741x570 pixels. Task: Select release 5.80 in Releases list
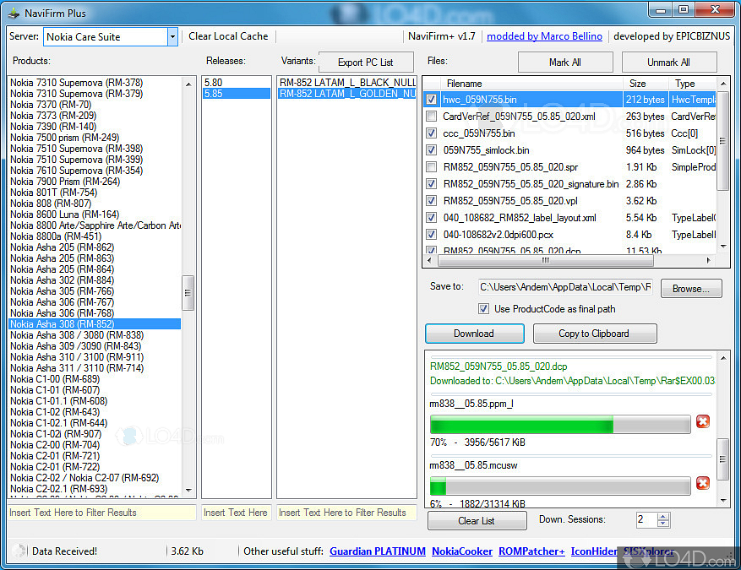click(214, 83)
